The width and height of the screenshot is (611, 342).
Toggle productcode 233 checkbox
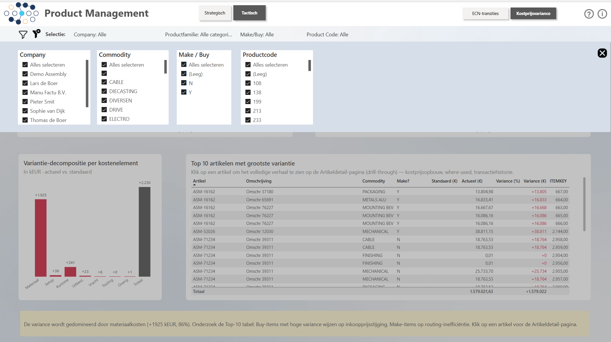[x=248, y=120]
